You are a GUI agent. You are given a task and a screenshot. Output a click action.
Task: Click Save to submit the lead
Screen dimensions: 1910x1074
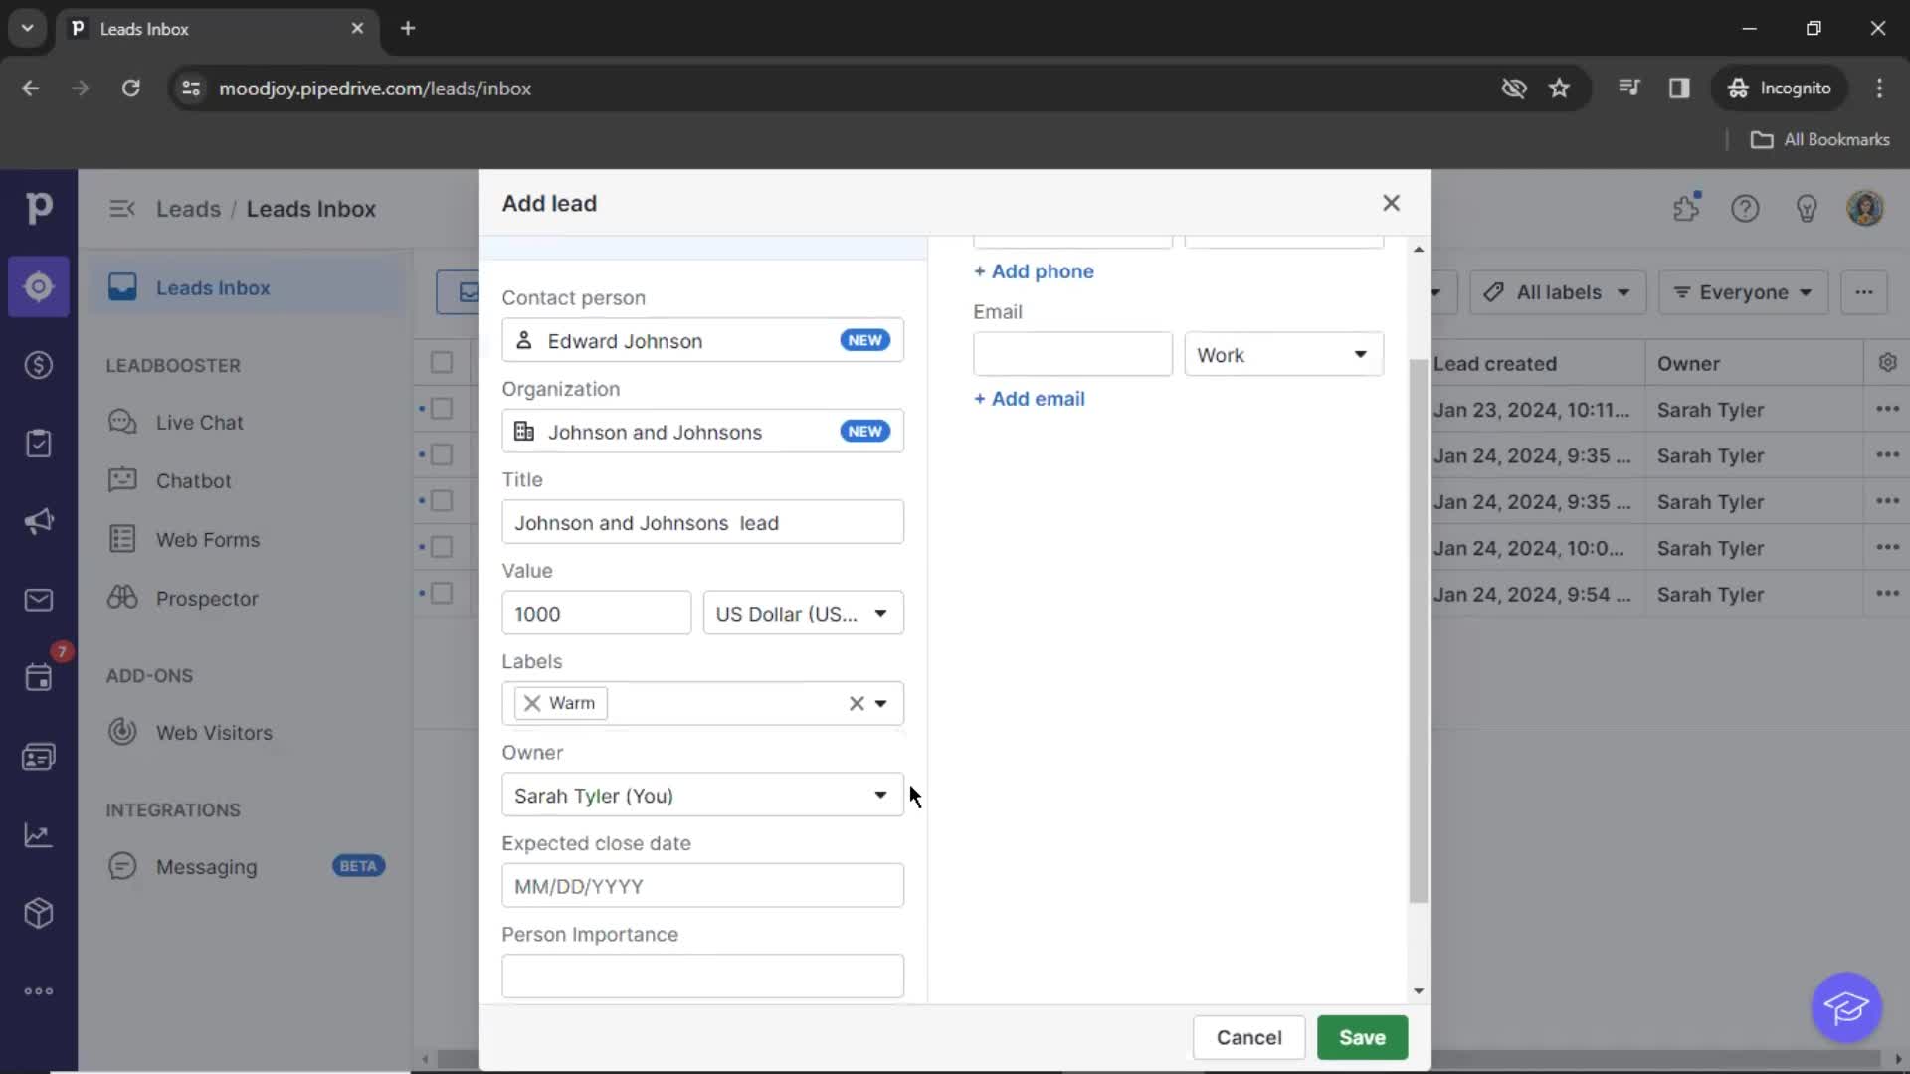(x=1362, y=1037)
